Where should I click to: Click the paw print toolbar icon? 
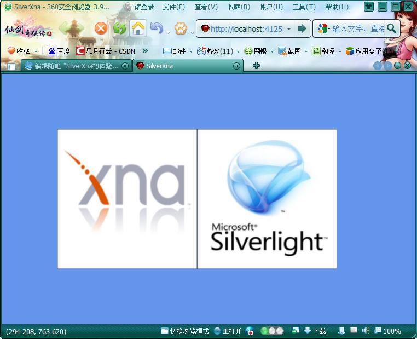point(181,28)
